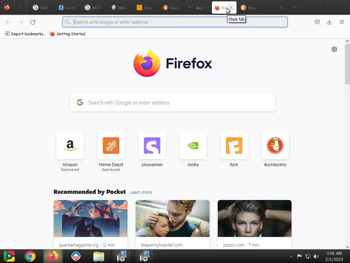Click the magnifier icon in address bar
This screenshot has width=350, height=263.
click(x=67, y=22)
